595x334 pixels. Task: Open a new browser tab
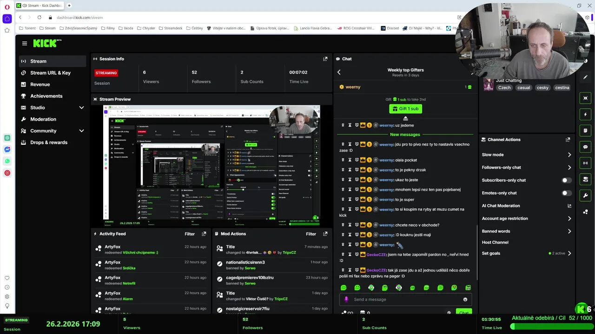[x=69, y=6]
